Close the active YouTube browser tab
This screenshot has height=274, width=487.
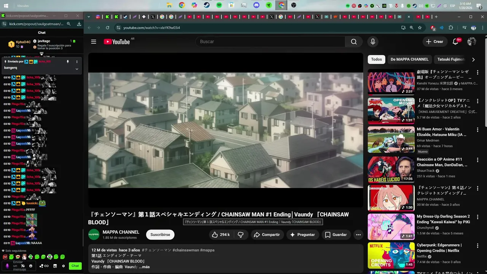[x=409, y=17]
